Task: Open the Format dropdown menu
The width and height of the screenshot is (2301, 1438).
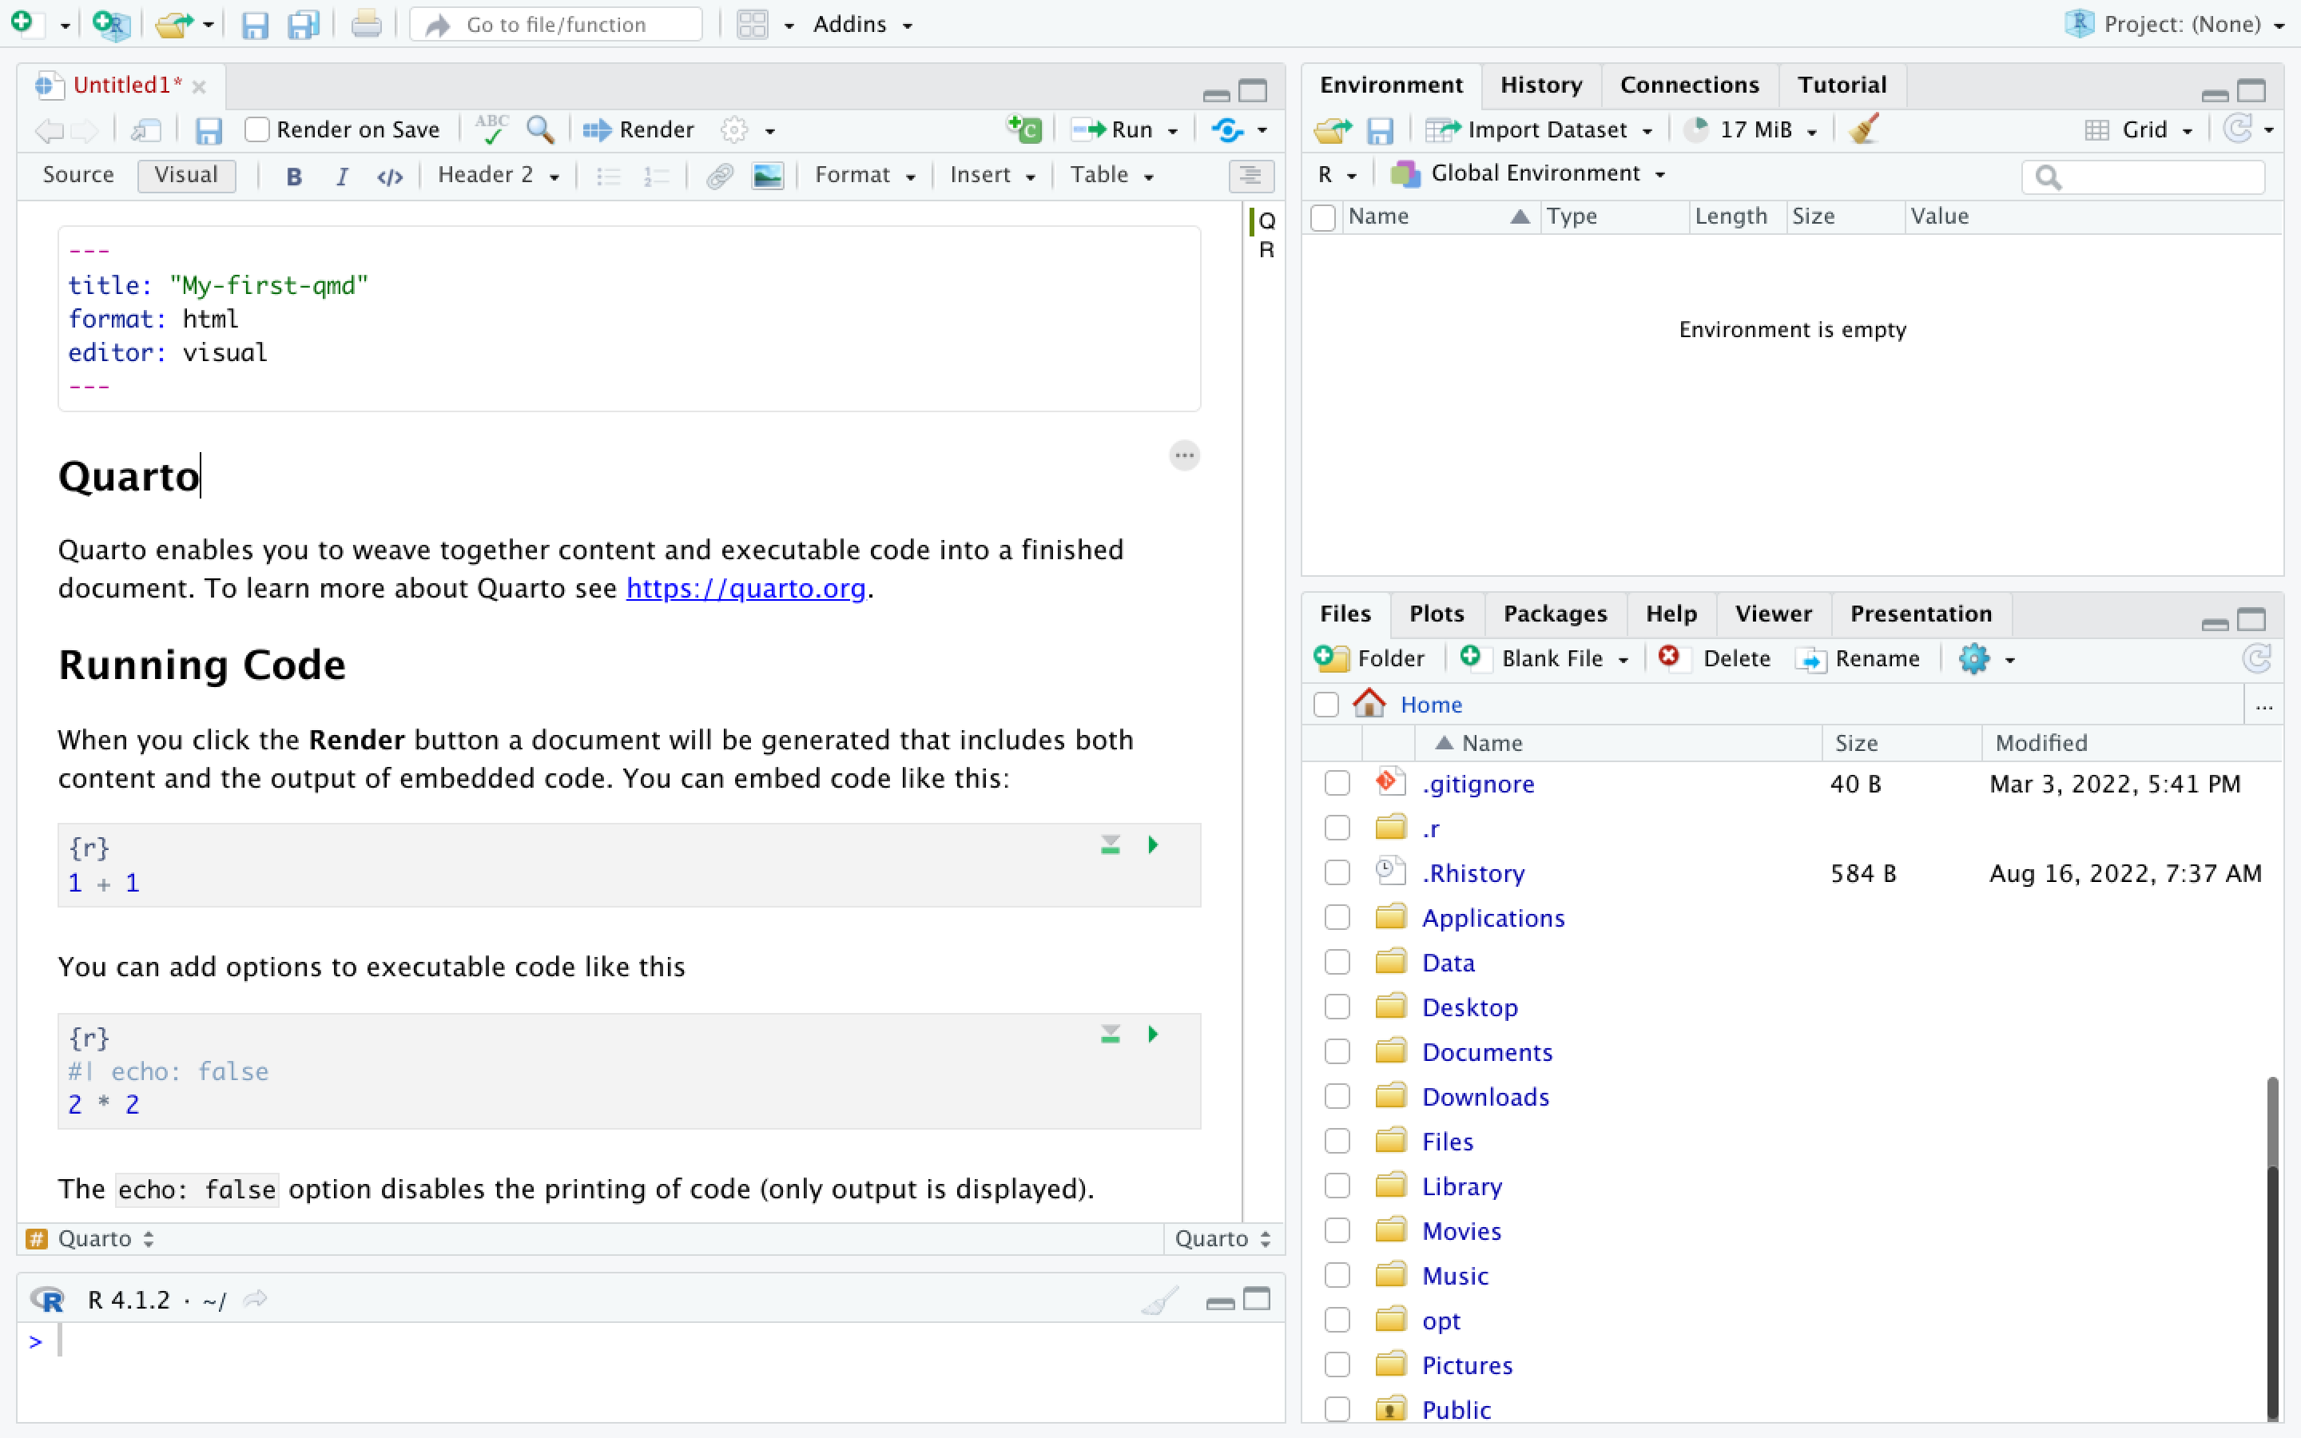Action: pos(864,175)
